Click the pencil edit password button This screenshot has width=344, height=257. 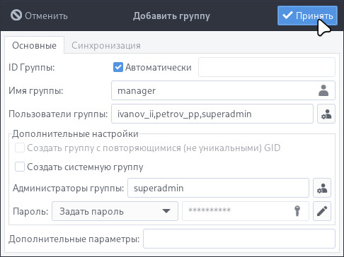pyautogui.click(x=322, y=211)
